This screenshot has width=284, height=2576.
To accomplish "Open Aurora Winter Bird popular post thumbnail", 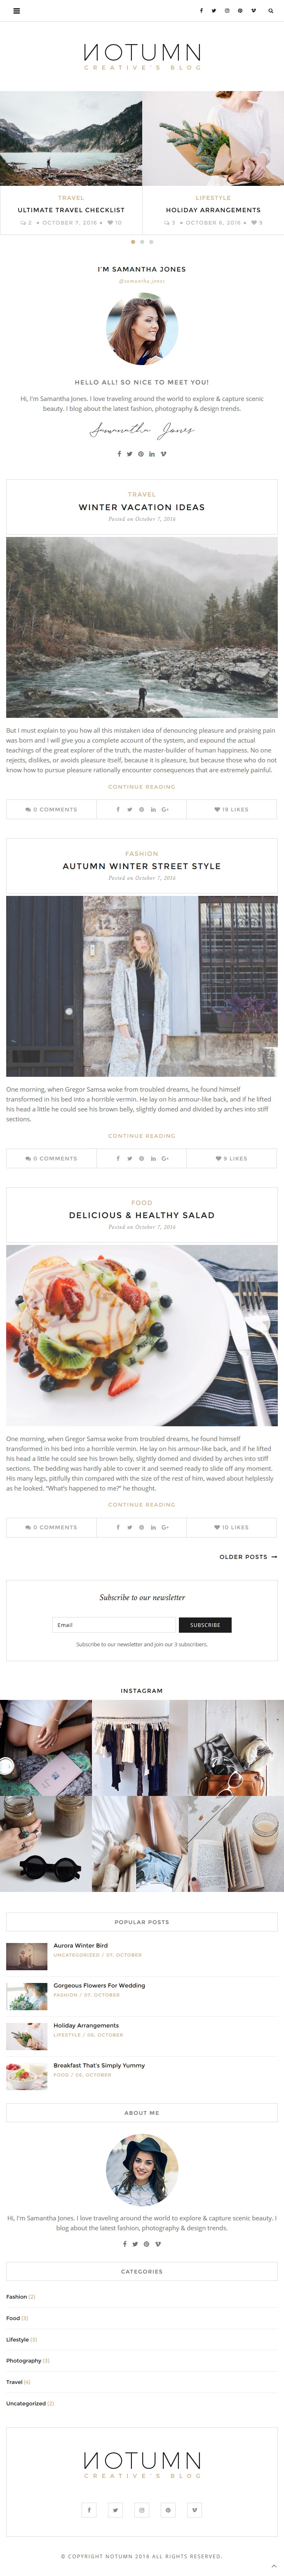I will pyautogui.click(x=27, y=1956).
